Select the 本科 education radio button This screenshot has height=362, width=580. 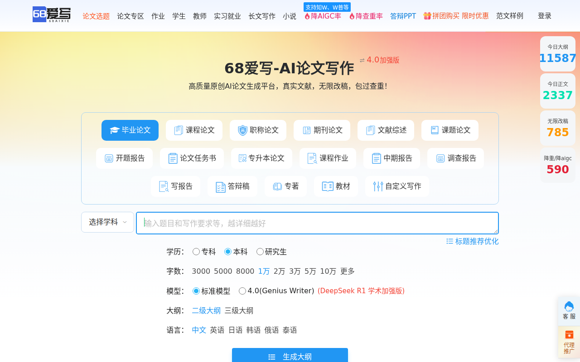[x=228, y=252]
